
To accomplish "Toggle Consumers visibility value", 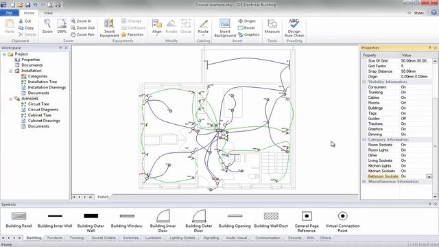I will (416, 87).
